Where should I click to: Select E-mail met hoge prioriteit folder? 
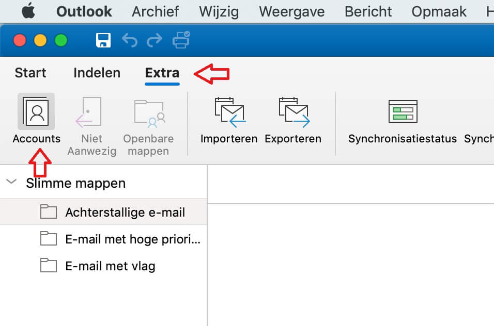[103, 239]
